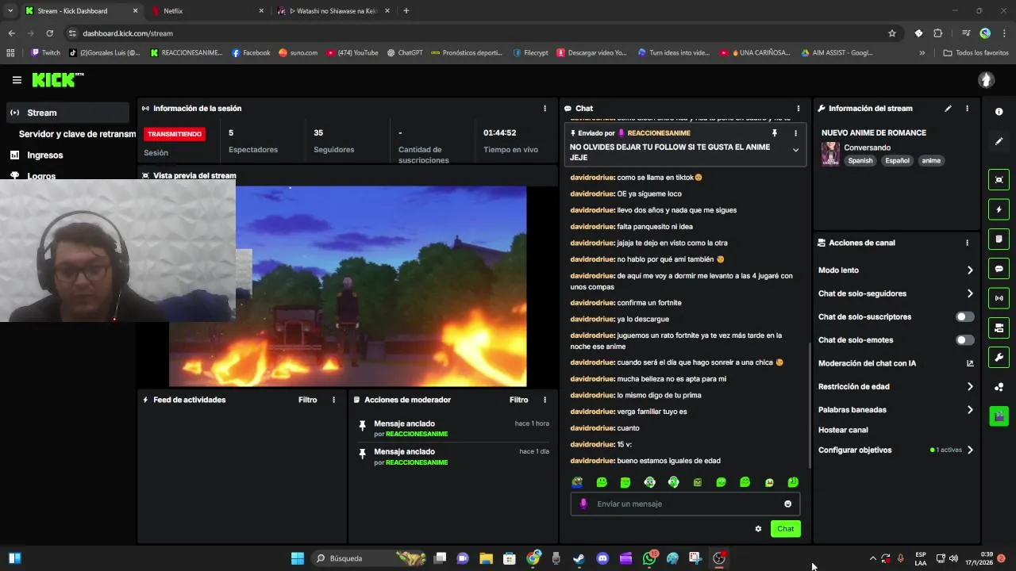
Task: Open options menu of Feed de actividades
Action: (x=333, y=400)
